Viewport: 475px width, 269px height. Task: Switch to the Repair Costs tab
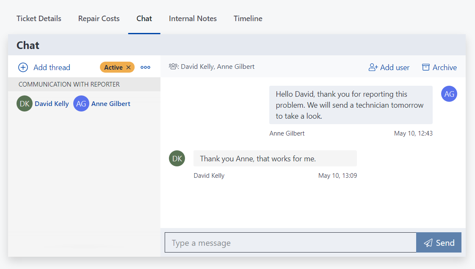coord(99,19)
